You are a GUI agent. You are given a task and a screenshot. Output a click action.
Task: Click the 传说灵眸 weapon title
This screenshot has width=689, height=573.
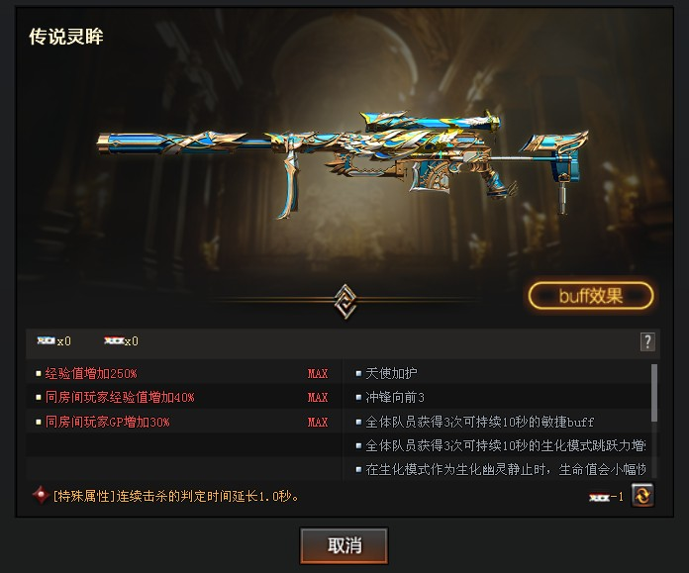[66, 36]
